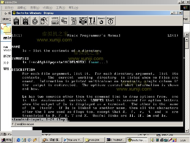Click the CD-ROM drive toolbar icon
The image size is (190, 143).
(35, 21)
